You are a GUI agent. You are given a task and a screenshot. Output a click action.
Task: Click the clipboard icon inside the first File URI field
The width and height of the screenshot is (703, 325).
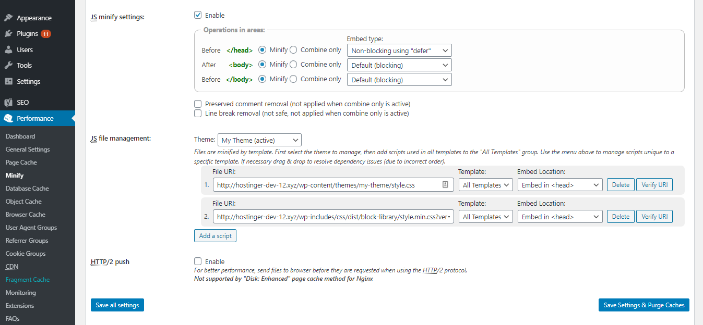point(446,184)
